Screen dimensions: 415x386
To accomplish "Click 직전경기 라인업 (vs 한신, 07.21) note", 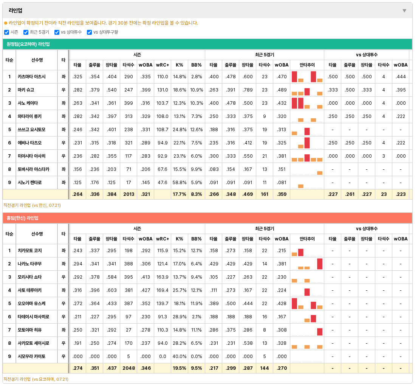I will [32, 205].
